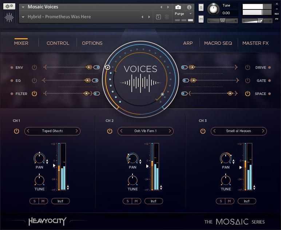Select previous CH 2 source before Ooh Vib Fem 1

point(121,131)
